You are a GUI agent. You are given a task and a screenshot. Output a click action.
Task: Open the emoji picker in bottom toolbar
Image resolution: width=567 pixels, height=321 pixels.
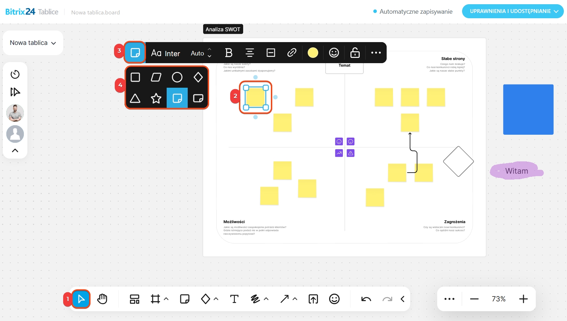(334, 299)
